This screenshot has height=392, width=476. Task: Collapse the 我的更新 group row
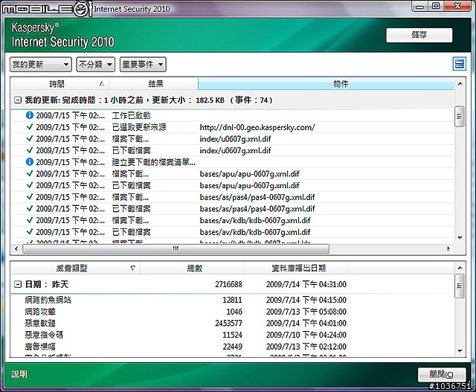(x=18, y=100)
